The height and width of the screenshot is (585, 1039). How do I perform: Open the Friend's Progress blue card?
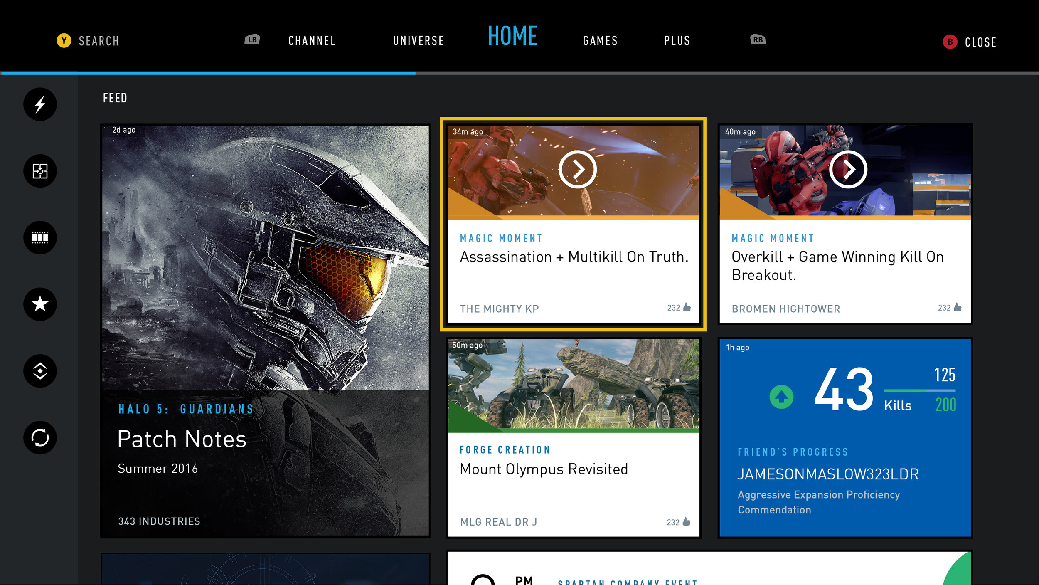845,438
